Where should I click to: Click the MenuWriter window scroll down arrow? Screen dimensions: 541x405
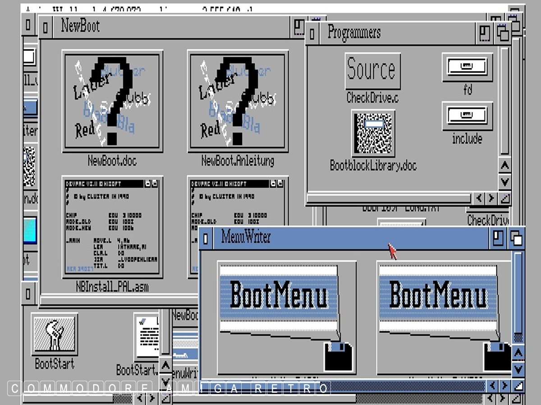pyautogui.click(x=518, y=369)
